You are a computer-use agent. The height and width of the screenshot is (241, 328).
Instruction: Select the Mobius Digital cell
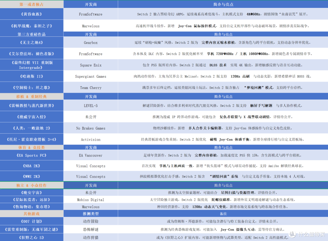coord(91,200)
